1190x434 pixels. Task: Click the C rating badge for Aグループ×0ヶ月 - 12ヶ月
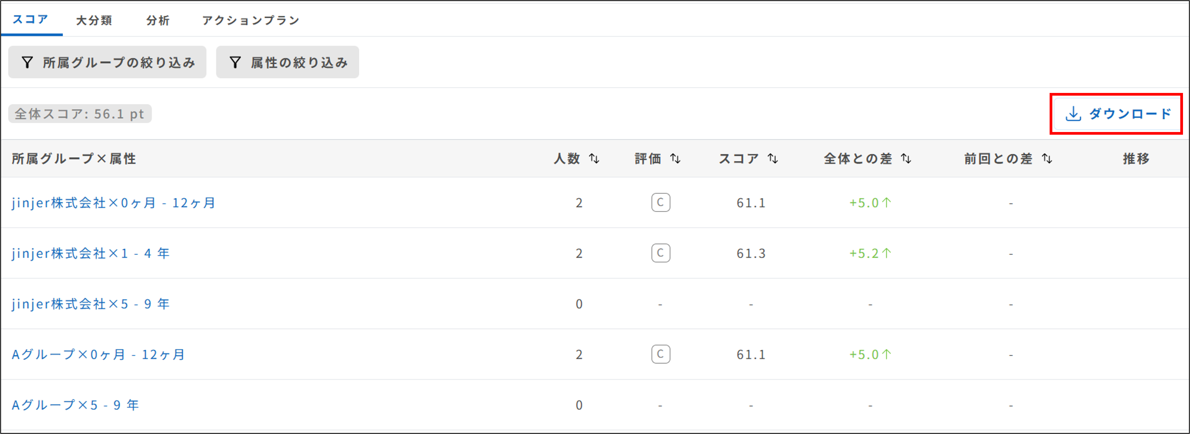point(661,354)
